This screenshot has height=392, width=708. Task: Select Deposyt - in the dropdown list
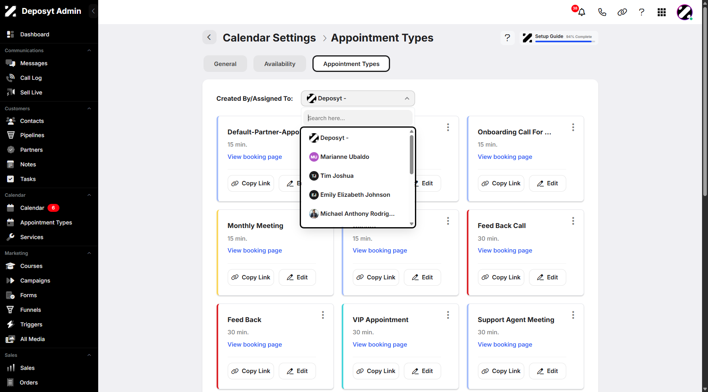click(355, 138)
